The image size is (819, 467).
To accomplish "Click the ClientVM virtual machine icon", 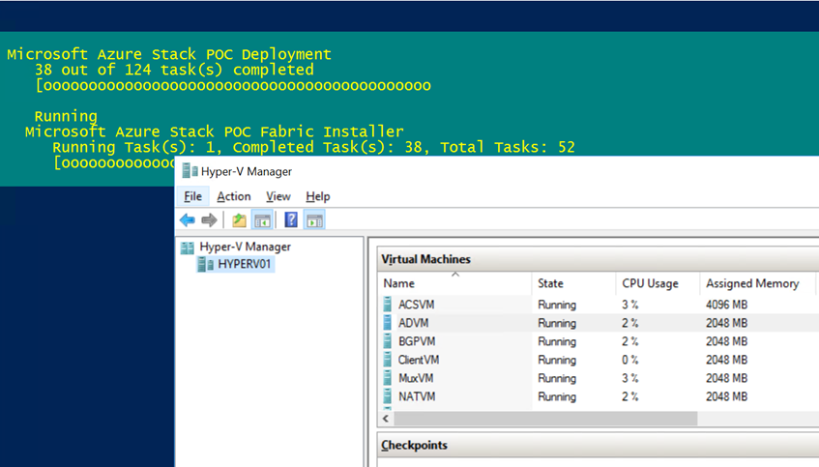I will click(388, 360).
